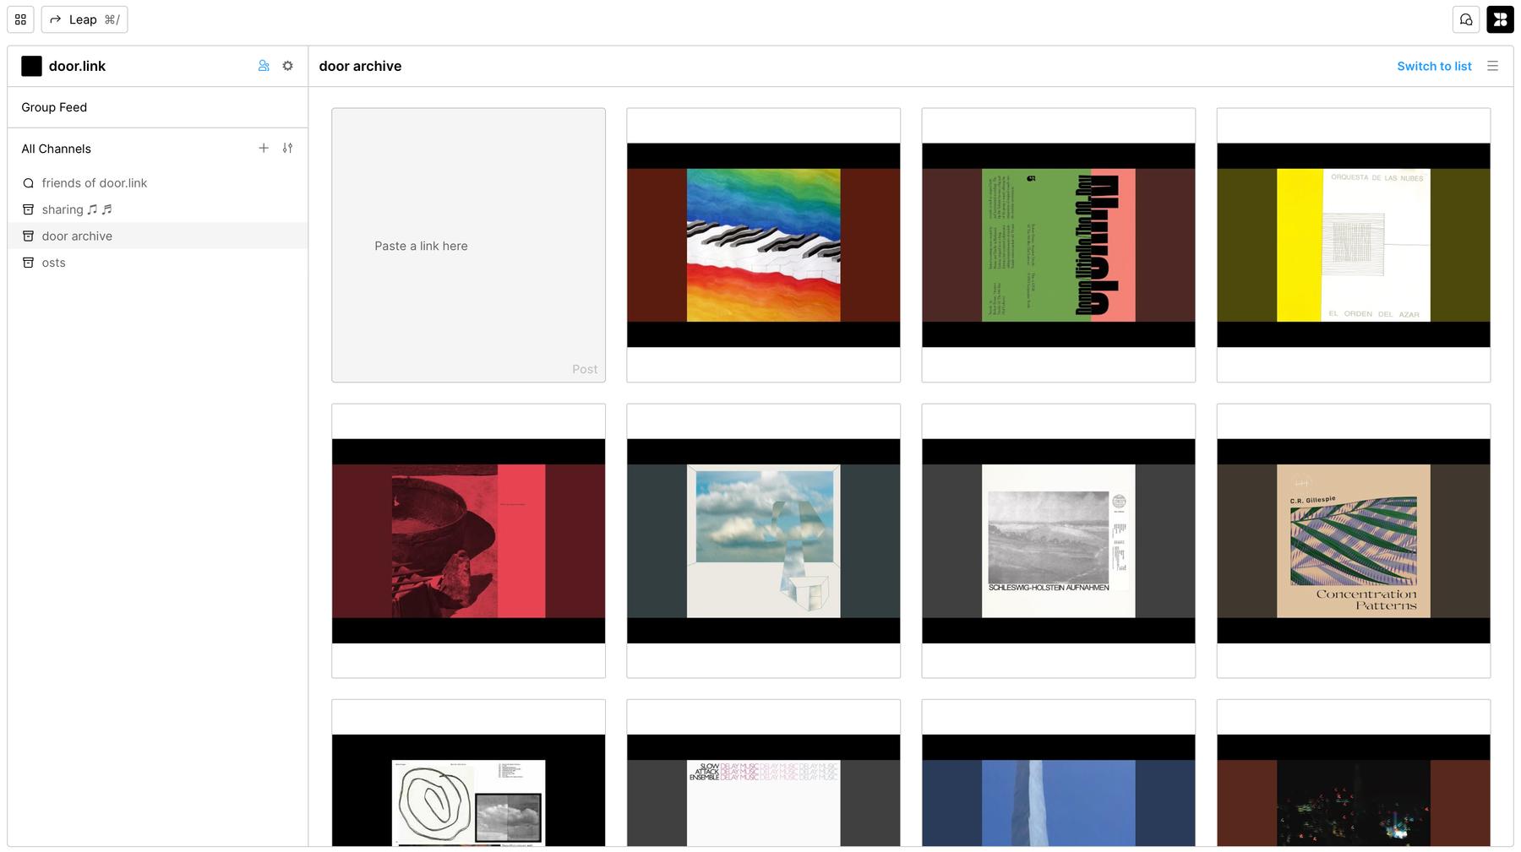The image size is (1521, 852).
Task: Open the clouds painting album thumbnail
Action: 764,540
